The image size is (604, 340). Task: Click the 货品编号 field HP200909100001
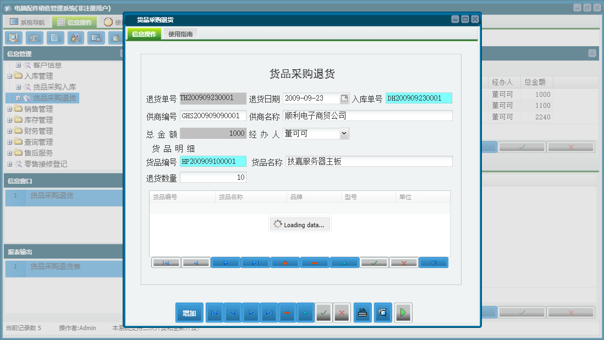click(213, 161)
